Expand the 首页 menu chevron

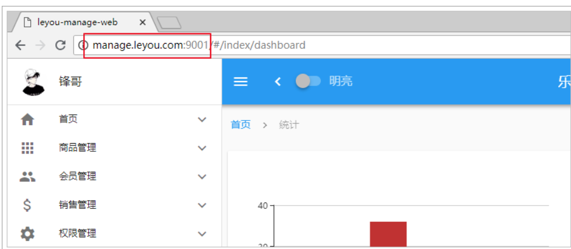tap(202, 119)
